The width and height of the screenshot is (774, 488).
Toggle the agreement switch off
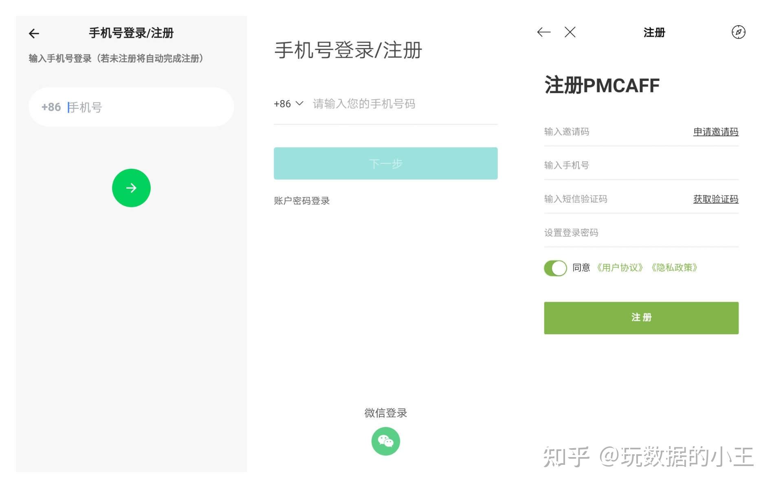pos(555,268)
